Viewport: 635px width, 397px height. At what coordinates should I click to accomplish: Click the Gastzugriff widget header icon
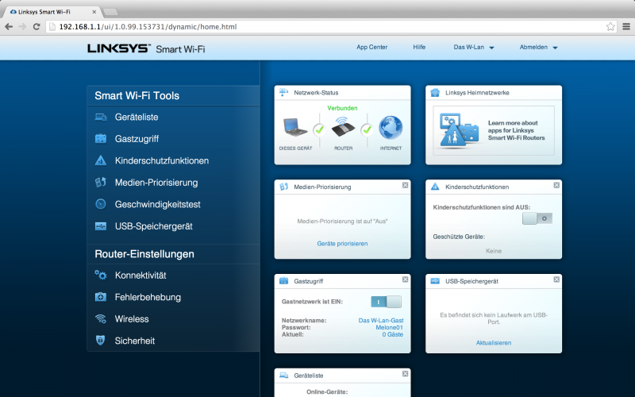(283, 281)
